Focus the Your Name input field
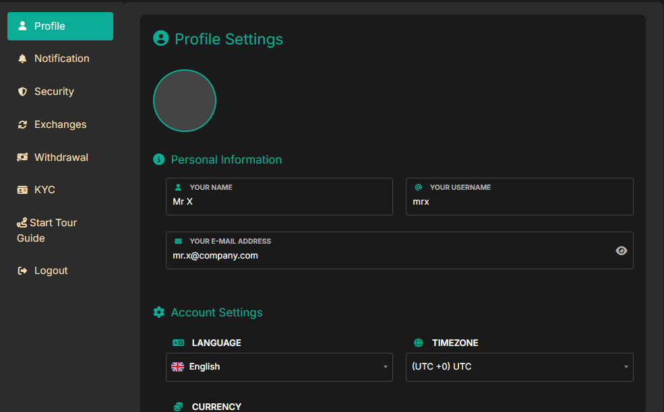Screen dimensions: 664x412 point(278,201)
